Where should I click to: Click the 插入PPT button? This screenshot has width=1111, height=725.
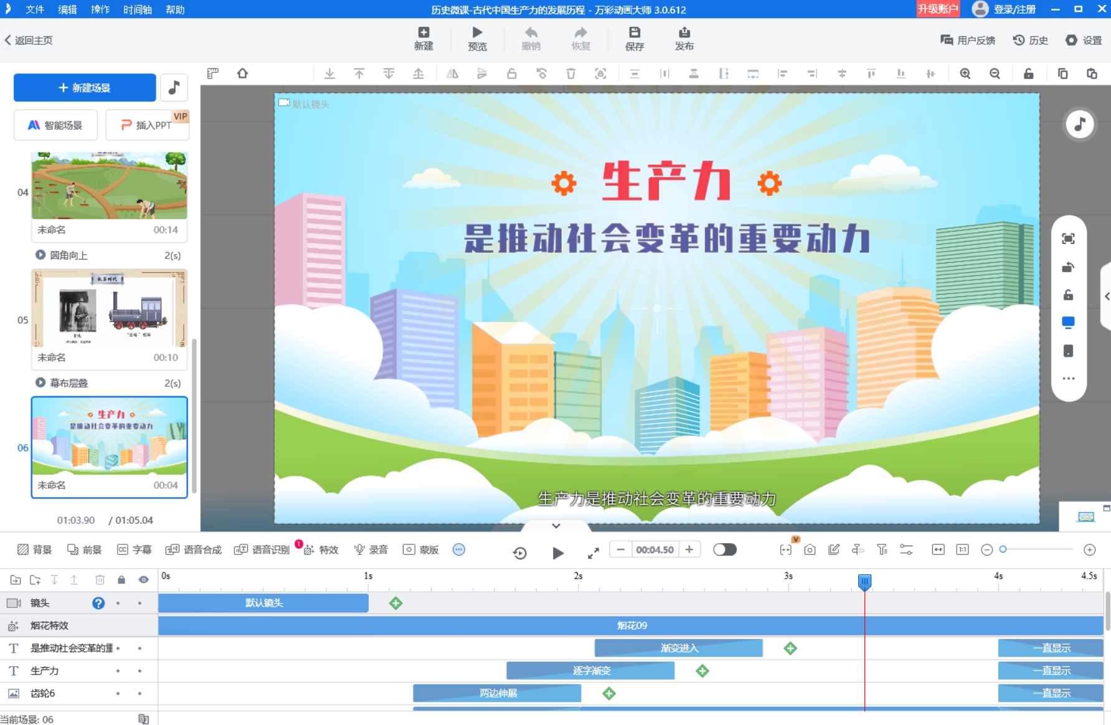[x=147, y=125]
